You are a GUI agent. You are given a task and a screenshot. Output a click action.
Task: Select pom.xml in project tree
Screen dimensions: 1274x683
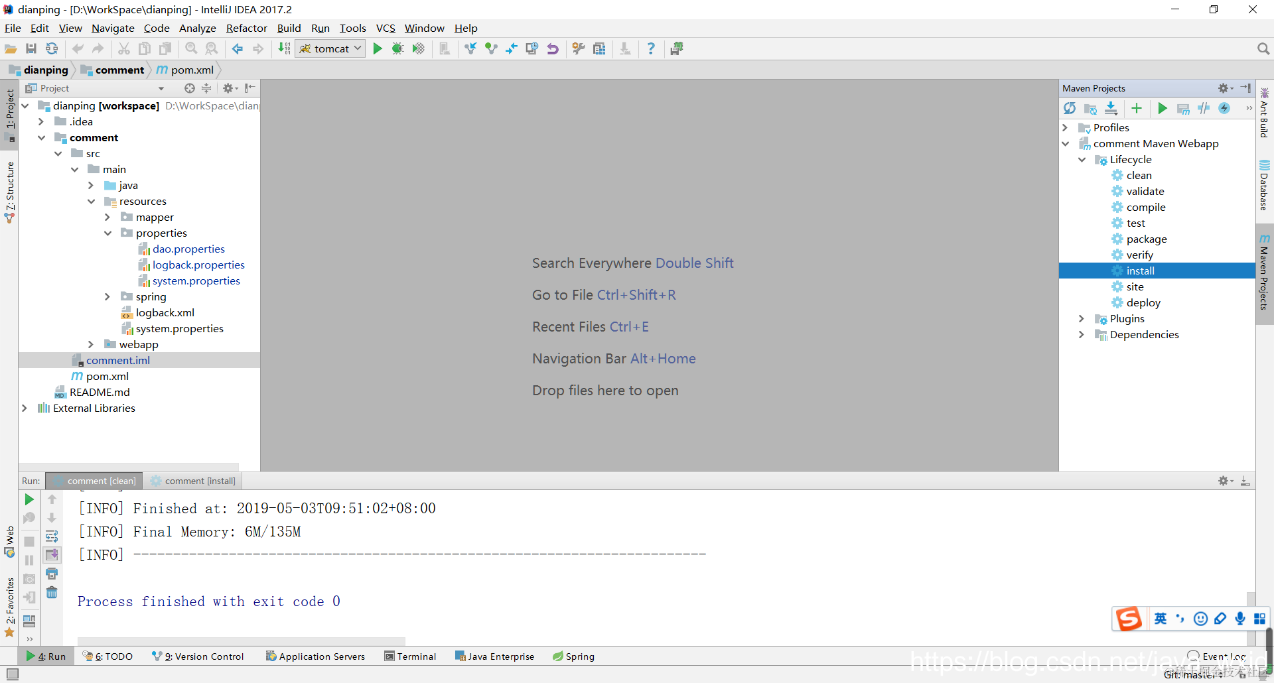107,377
